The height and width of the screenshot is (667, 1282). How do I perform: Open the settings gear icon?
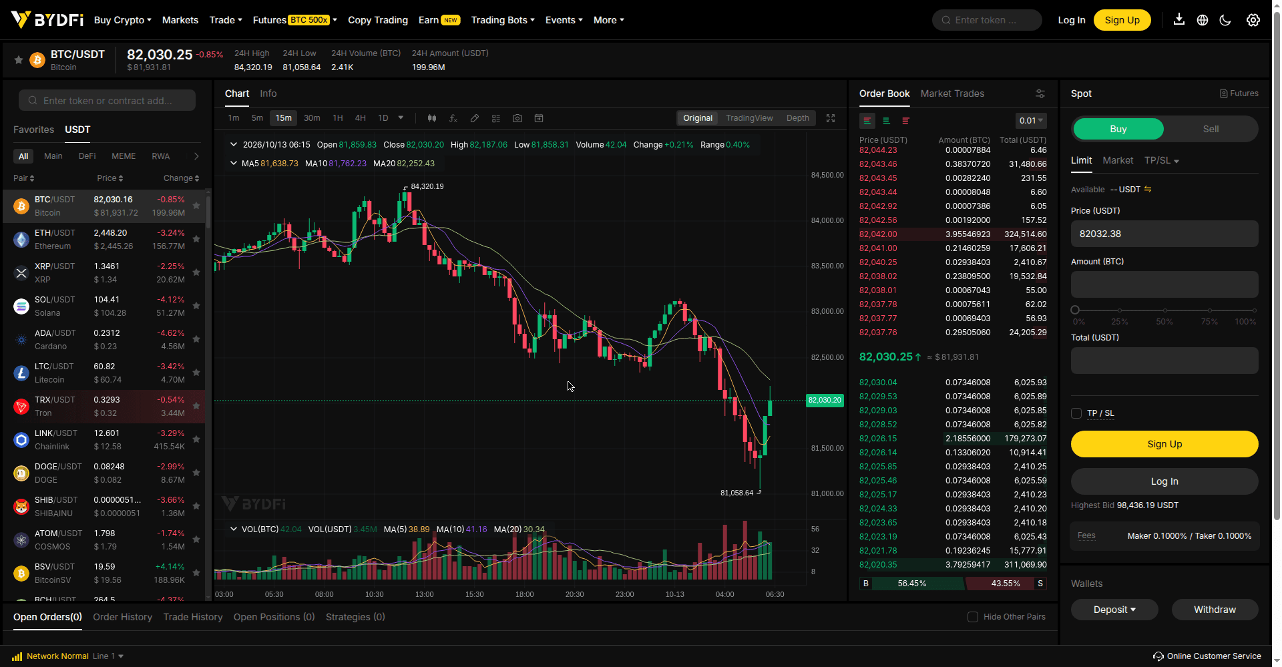(1253, 20)
